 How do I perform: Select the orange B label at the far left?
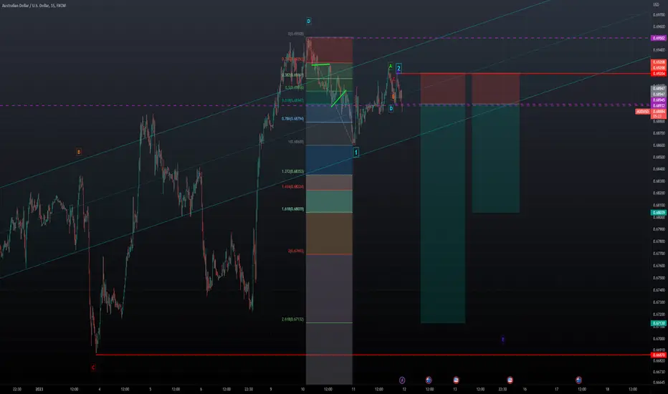pyautogui.click(x=78, y=152)
